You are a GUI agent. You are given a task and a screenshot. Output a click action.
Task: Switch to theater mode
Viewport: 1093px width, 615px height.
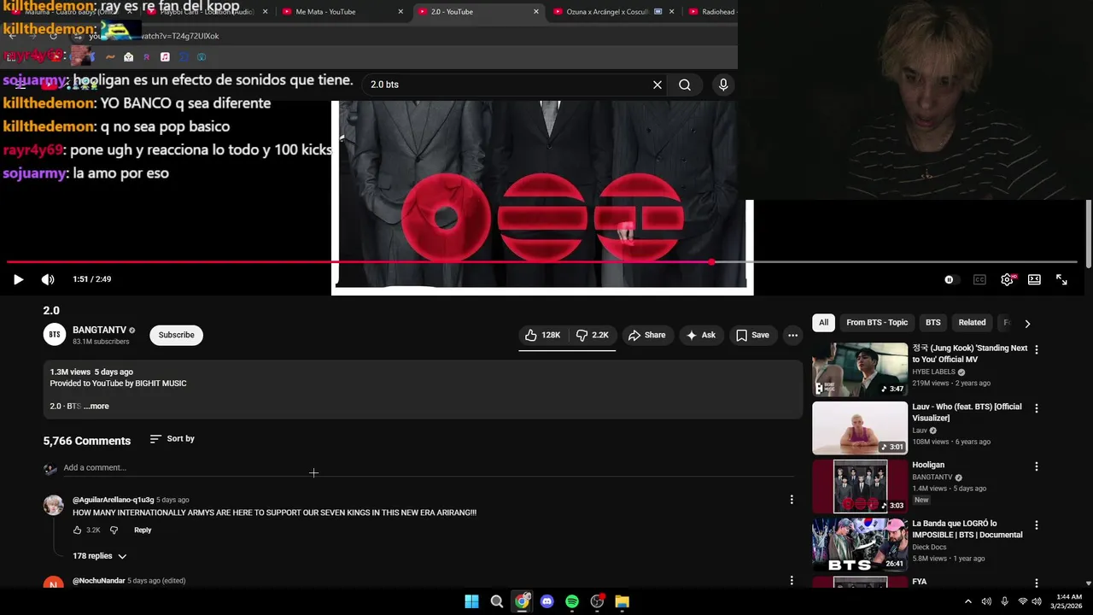point(1034,279)
